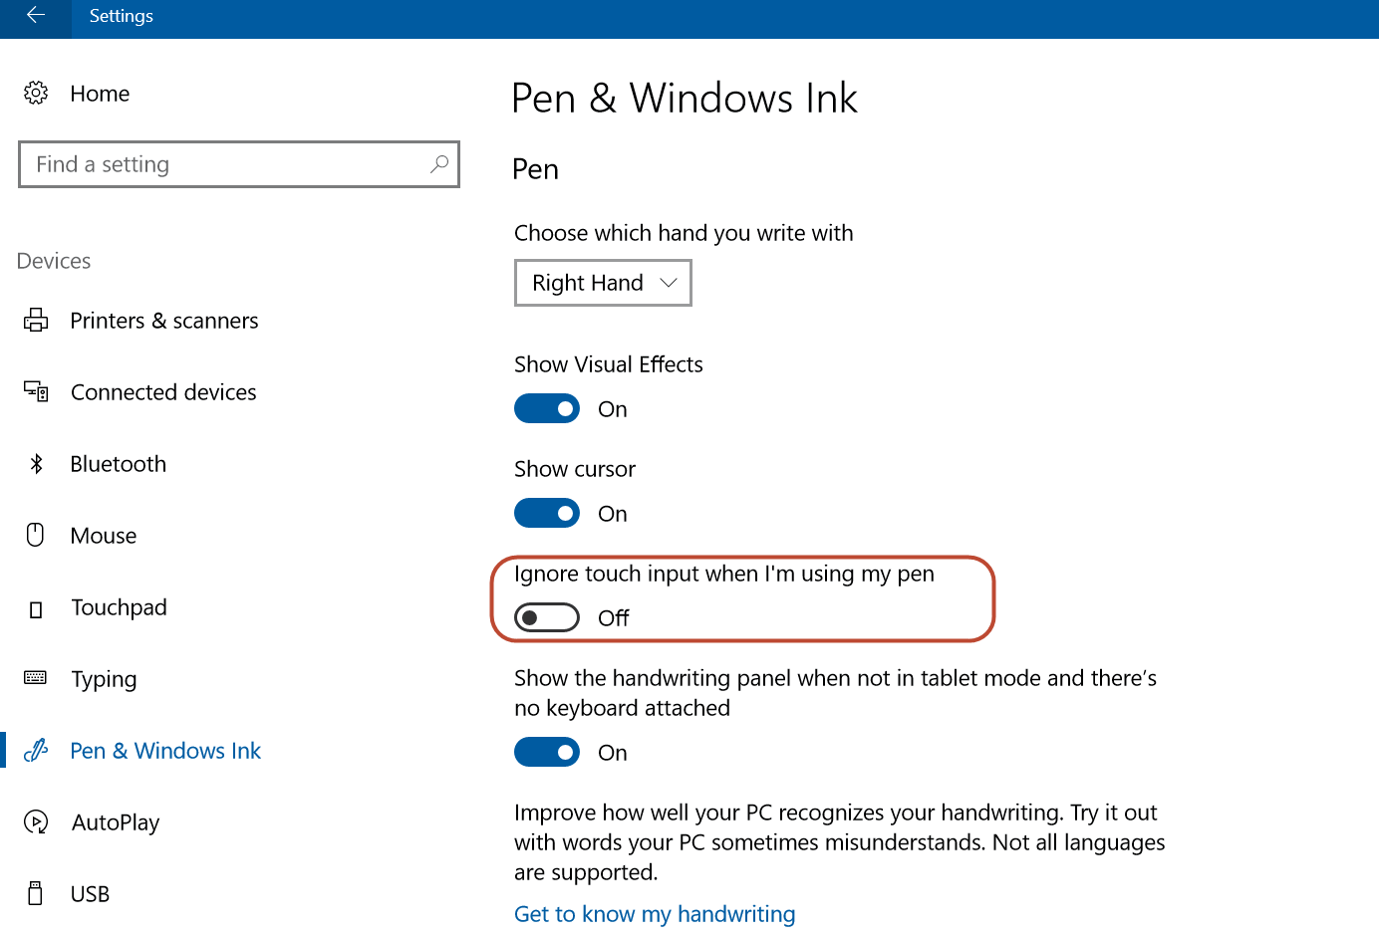Click the Home gear icon
The image size is (1379, 936).
coord(36,93)
